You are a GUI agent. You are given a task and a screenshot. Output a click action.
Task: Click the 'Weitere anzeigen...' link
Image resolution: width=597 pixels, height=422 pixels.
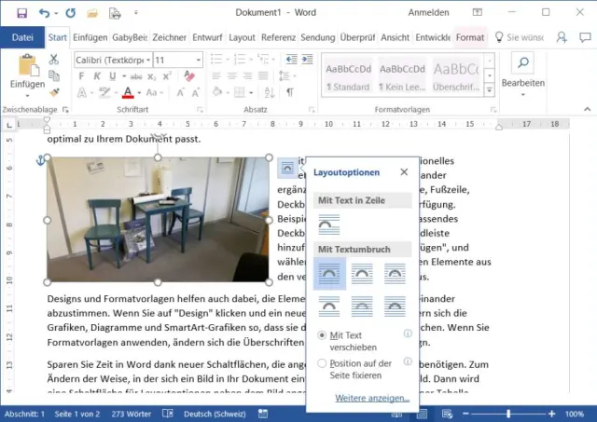click(372, 398)
